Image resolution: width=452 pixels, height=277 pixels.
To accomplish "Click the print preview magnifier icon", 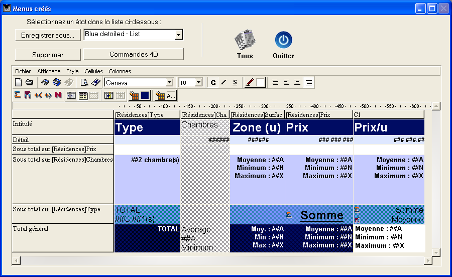I will (x=84, y=83).
